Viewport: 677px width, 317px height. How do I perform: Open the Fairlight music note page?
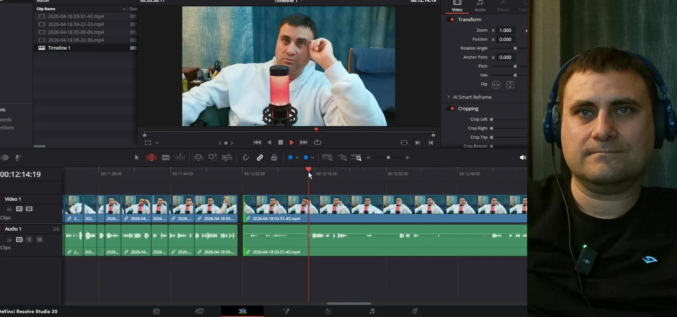coord(372,311)
